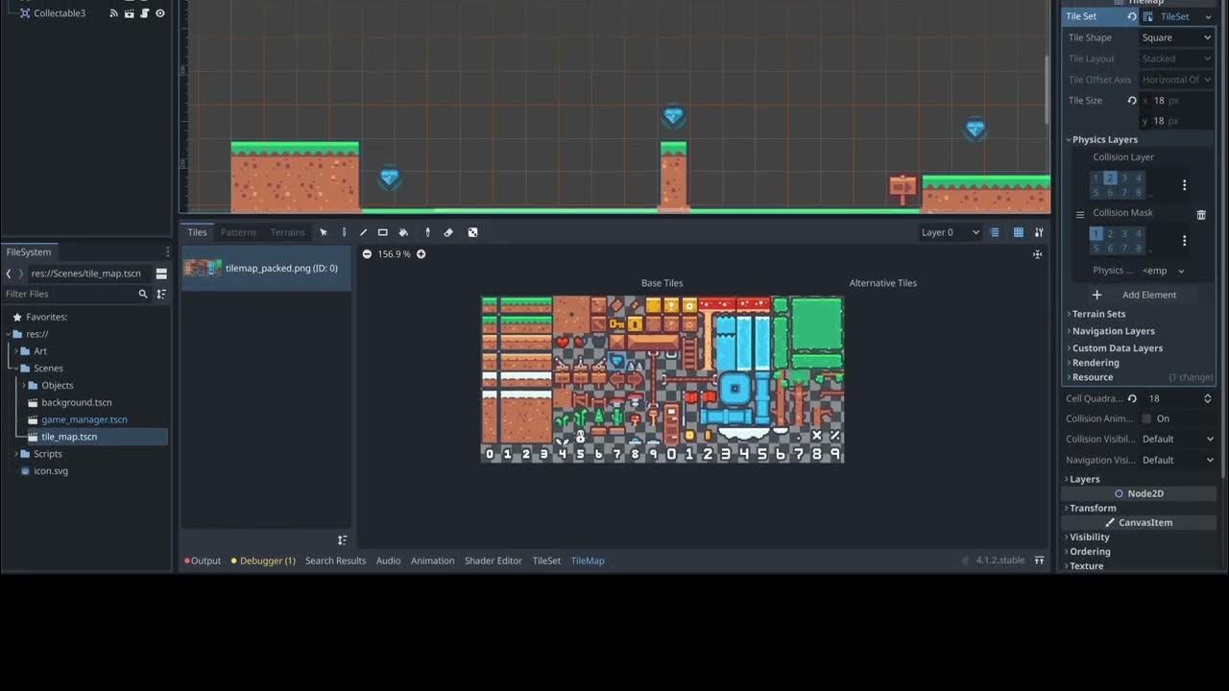Go back in the FileSystem path history

tap(9, 274)
